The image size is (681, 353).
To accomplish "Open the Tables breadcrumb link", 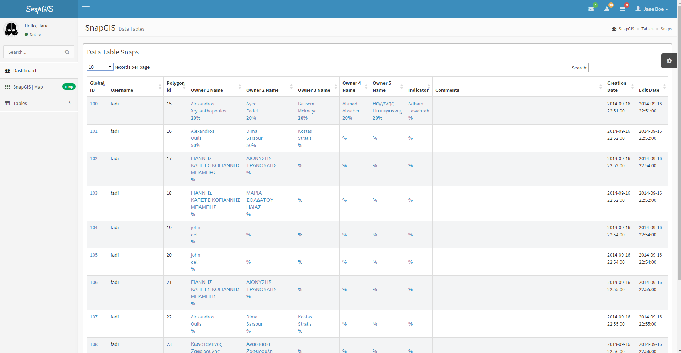I will pos(647,29).
